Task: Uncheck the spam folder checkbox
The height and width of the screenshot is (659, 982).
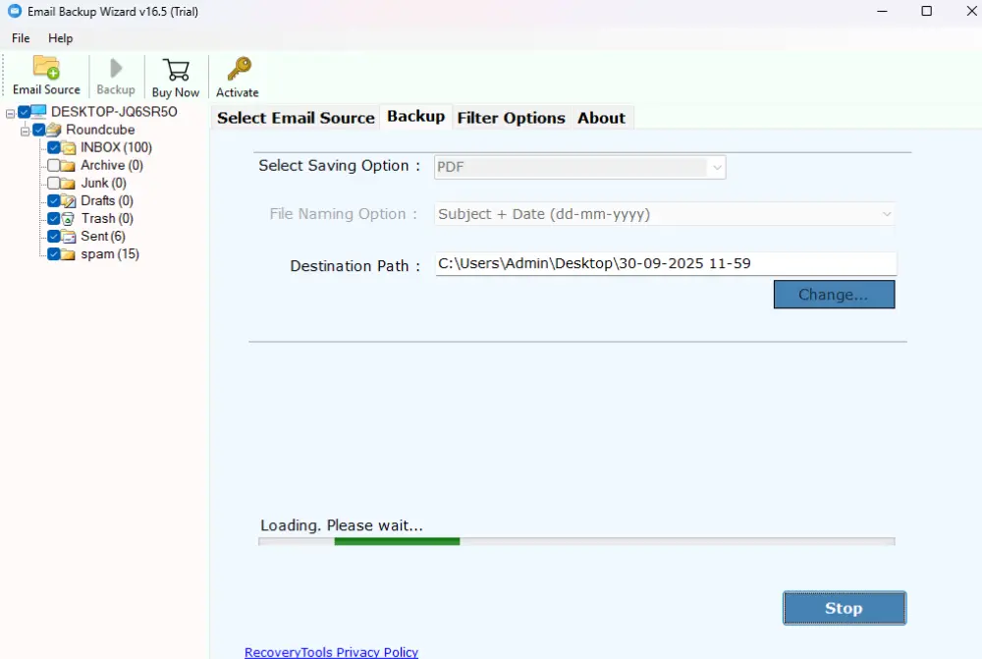Action: click(54, 254)
